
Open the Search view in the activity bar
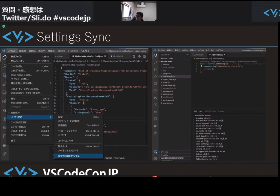click(4, 66)
